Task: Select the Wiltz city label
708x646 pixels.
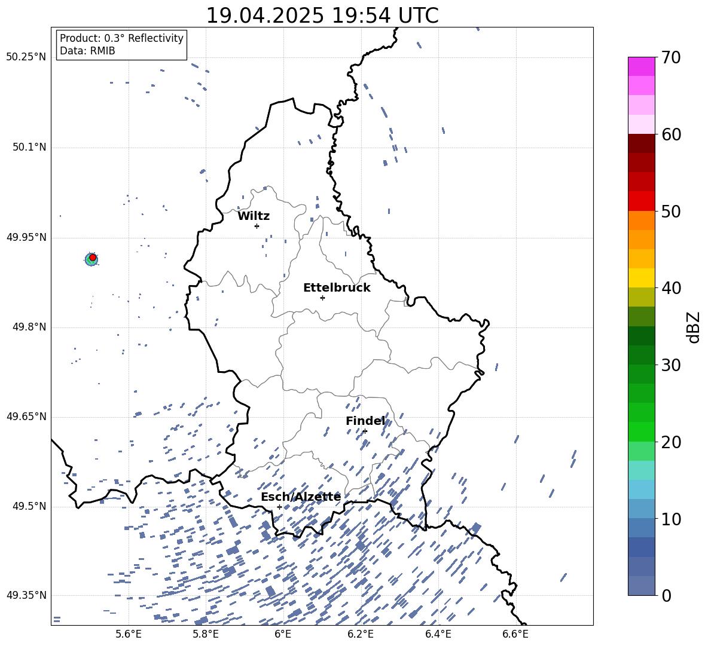Action: click(254, 216)
